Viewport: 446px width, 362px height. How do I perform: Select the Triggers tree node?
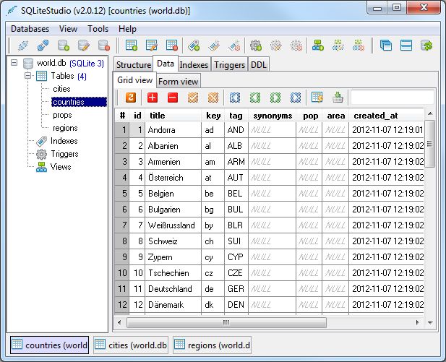[64, 154]
